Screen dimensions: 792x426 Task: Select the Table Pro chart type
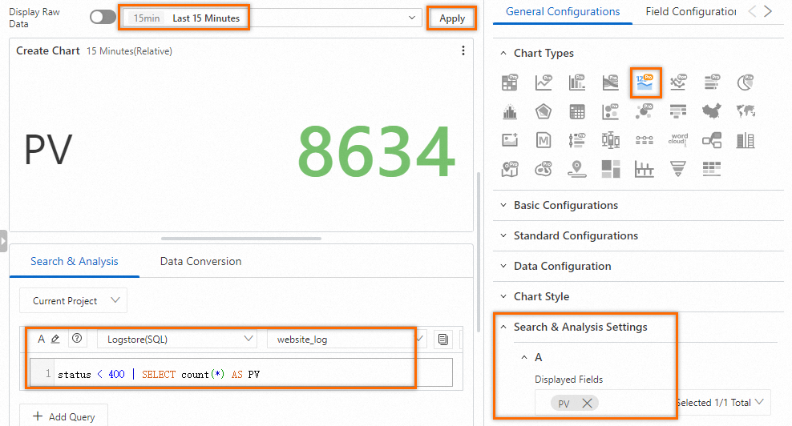[510, 82]
